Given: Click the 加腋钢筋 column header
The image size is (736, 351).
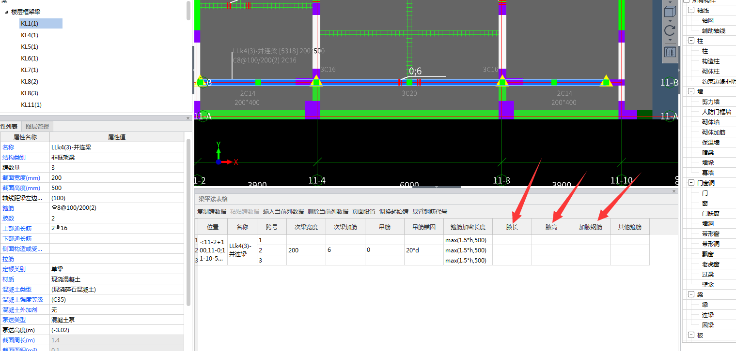Looking at the screenshot, I should pyautogui.click(x=591, y=227).
